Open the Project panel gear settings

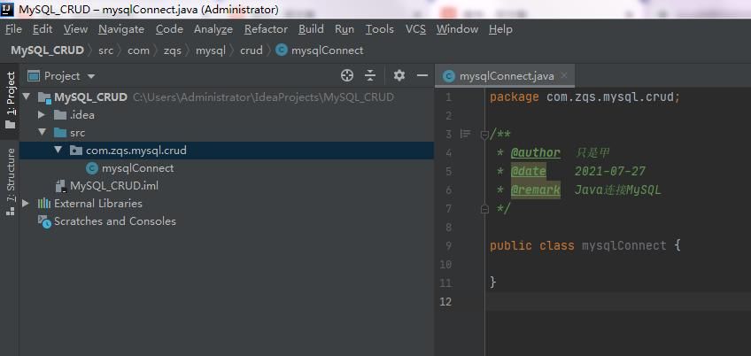[399, 76]
